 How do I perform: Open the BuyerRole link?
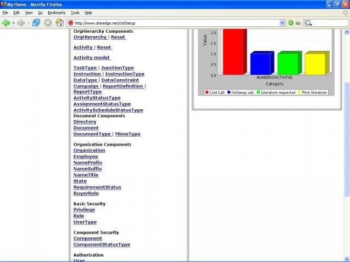86,193
